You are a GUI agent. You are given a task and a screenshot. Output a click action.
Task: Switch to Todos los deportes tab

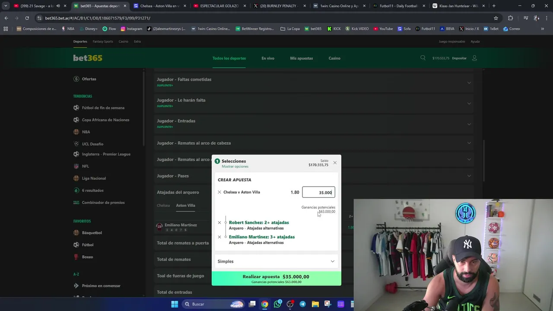(229, 58)
